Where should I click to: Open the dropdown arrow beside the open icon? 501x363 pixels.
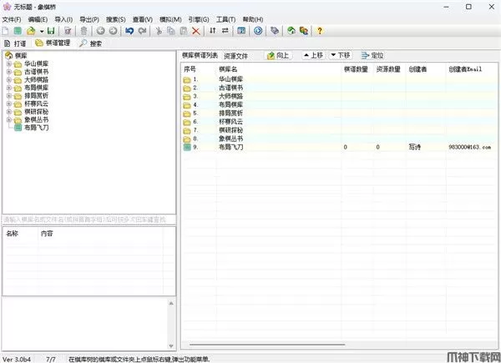click(42, 31)
